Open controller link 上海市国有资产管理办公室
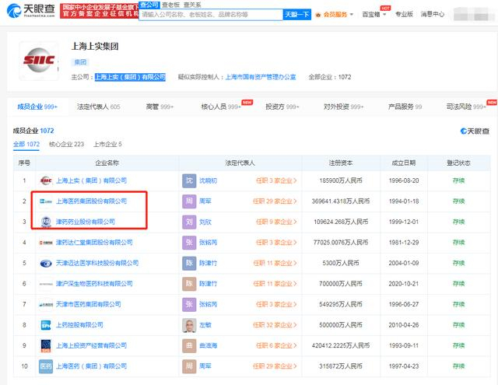Viewport: 498px width, 385px height. (261, 77)
